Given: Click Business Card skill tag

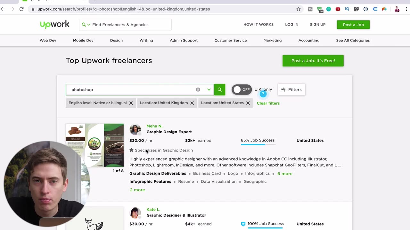Looking at the screenshot, I should click(x=207, y=173).
